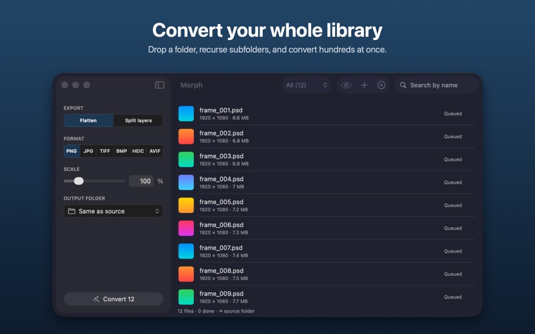The height and width of the screenshot is (334, 535).
Task: Select the frame_008.psd orange thumbnail
Action: pyautogui.click(x=186, y=274)
